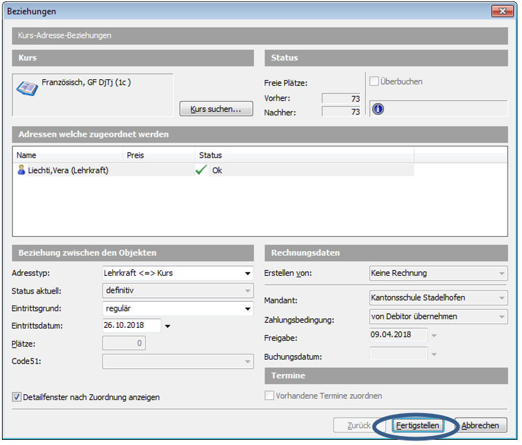
Task: Open the Freigabe date picker arrow
Action: coord(434,336)
